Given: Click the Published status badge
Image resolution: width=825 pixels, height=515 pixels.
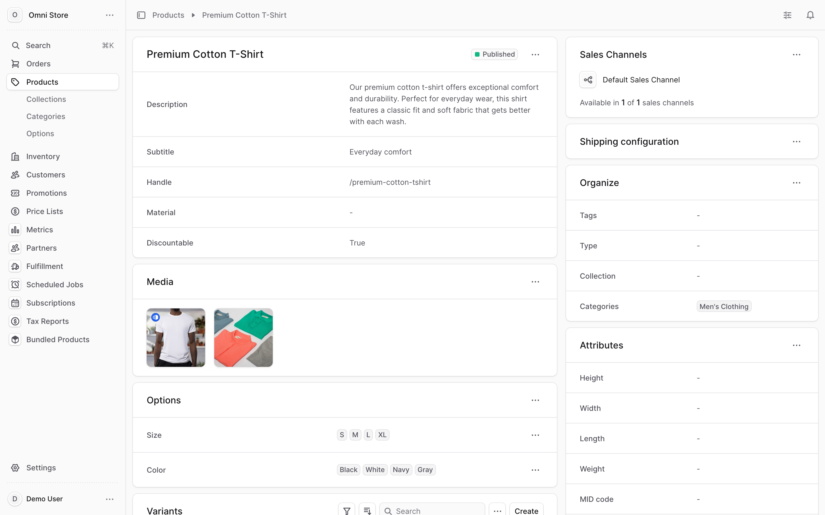Looking at the screenshot, I should [494, 54].
